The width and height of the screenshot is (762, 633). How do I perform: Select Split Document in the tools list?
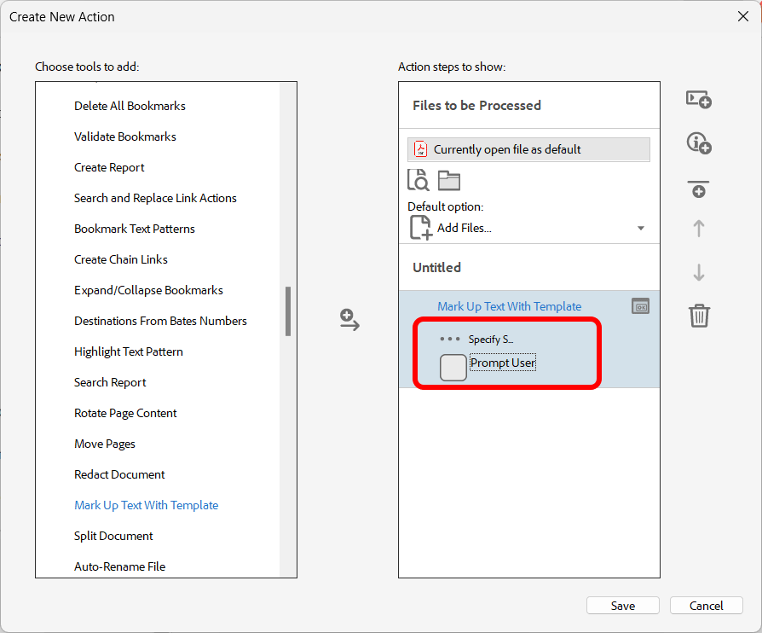(113, 536)
